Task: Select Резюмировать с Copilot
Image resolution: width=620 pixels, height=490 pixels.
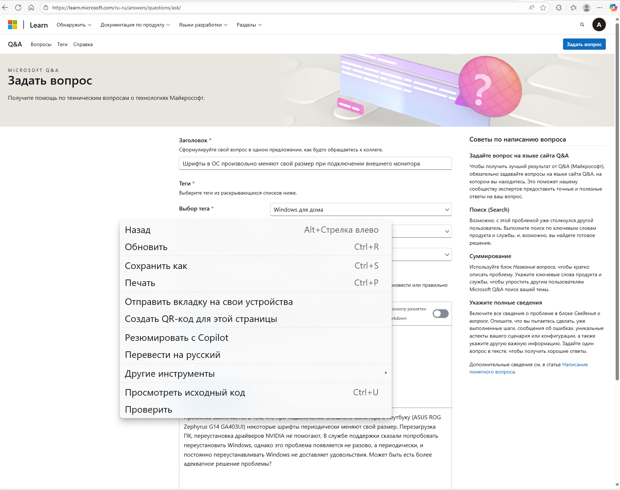Action: pos(256,338)
